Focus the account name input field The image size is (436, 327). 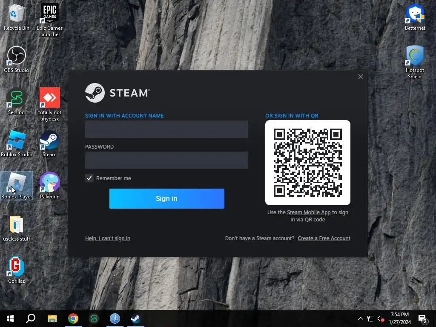coord(166,129)
